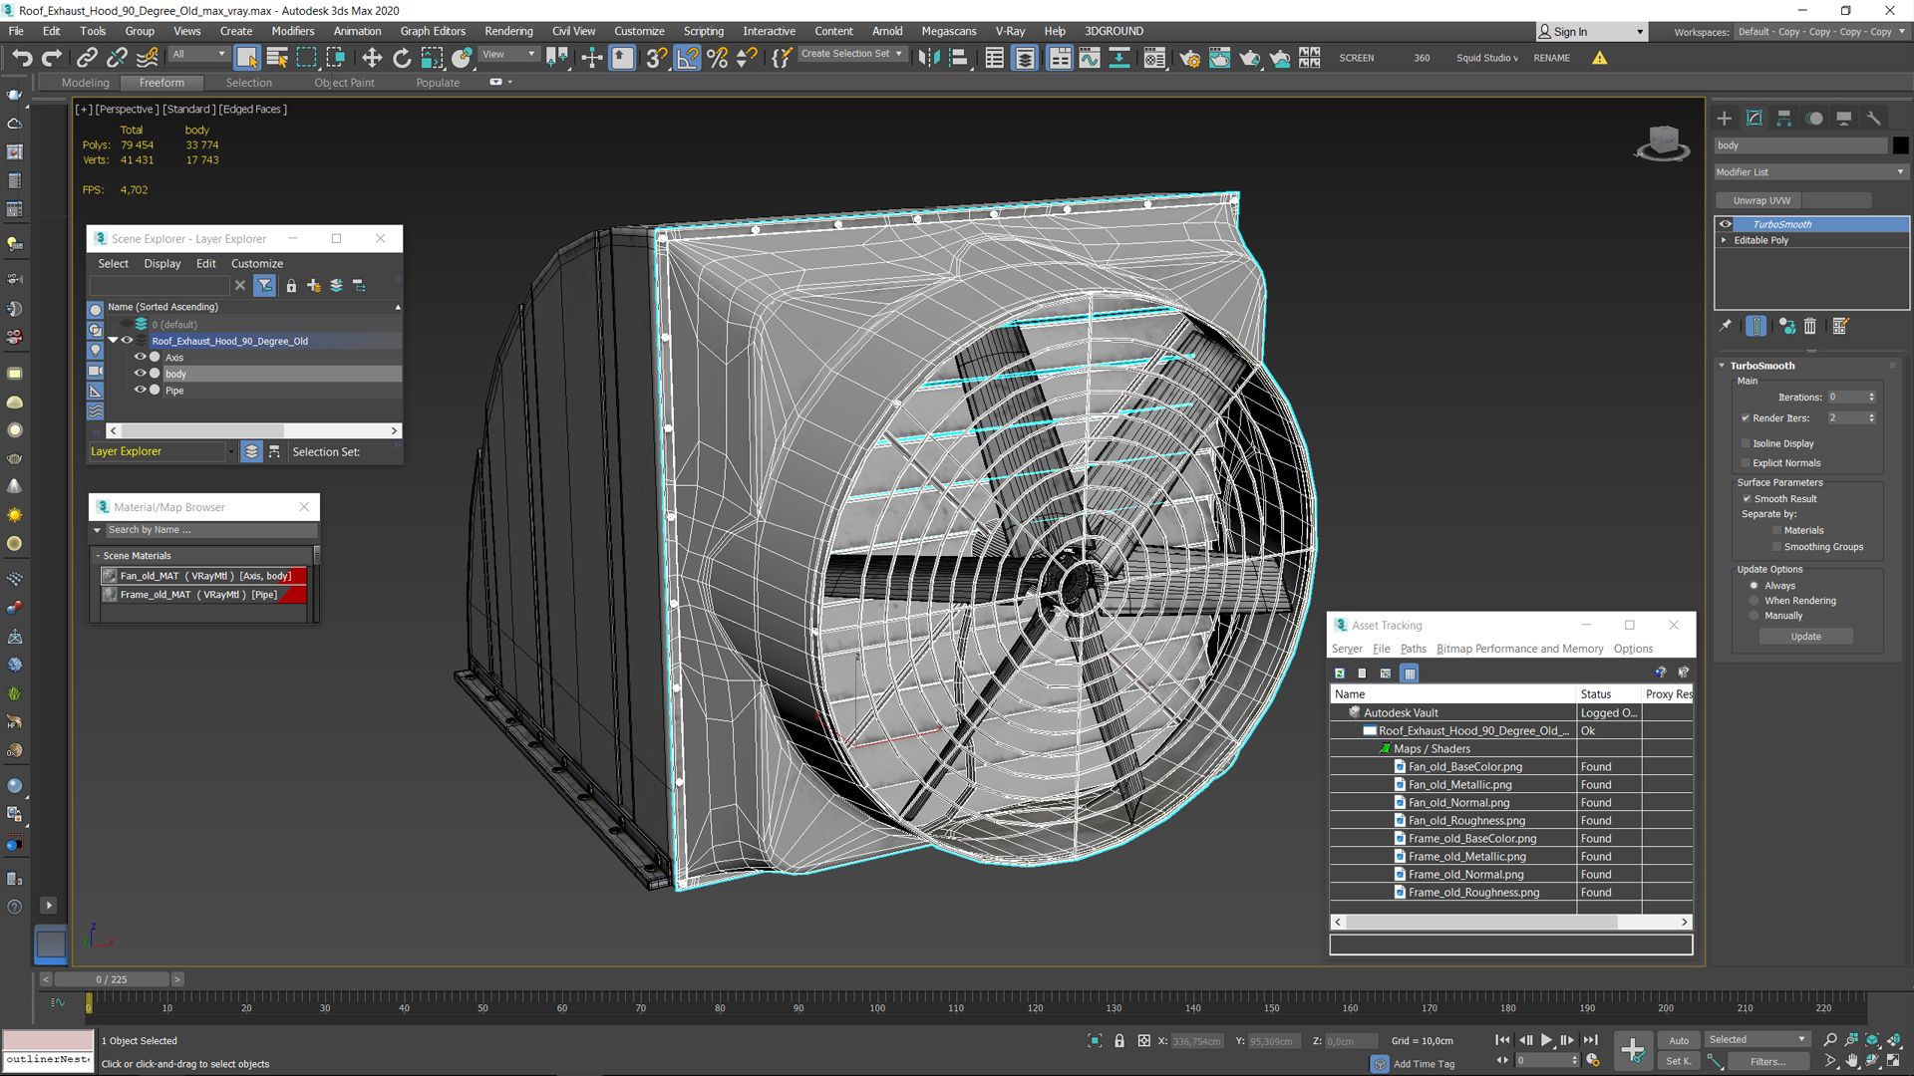
Task: Open the Graph Editors menu
Action: [x=433, y=31]
